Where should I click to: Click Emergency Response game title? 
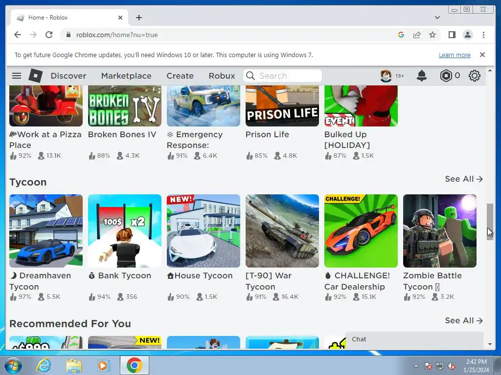195,140
